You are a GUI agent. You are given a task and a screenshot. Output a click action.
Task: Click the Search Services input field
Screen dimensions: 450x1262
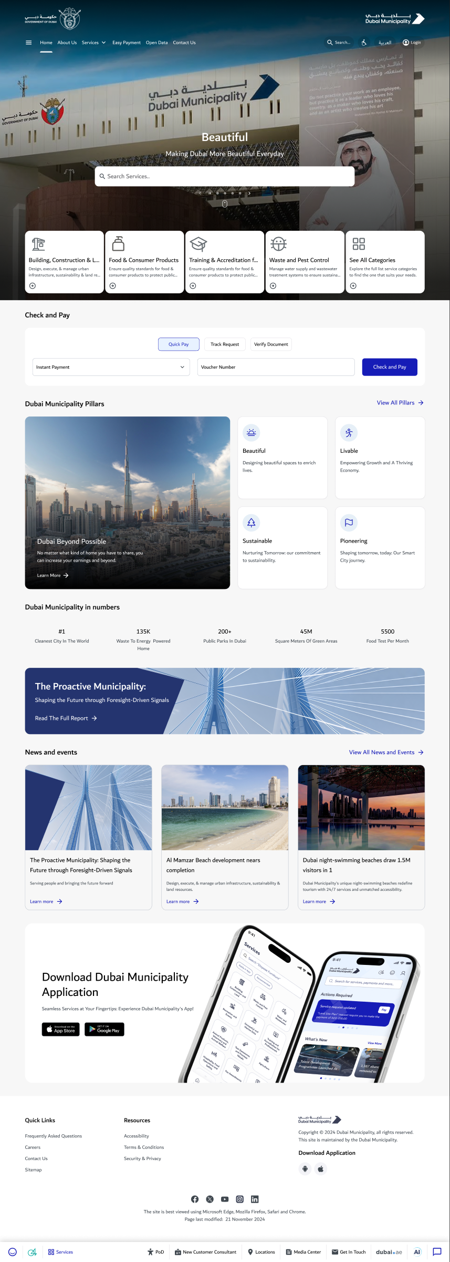[x=225, y=177]
